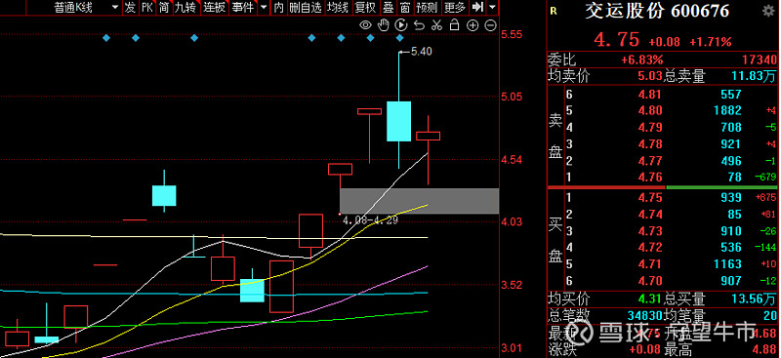This screenshot has width=781, height=358.
Task: Click the undo arrow icon
Action: pos(419,25)
